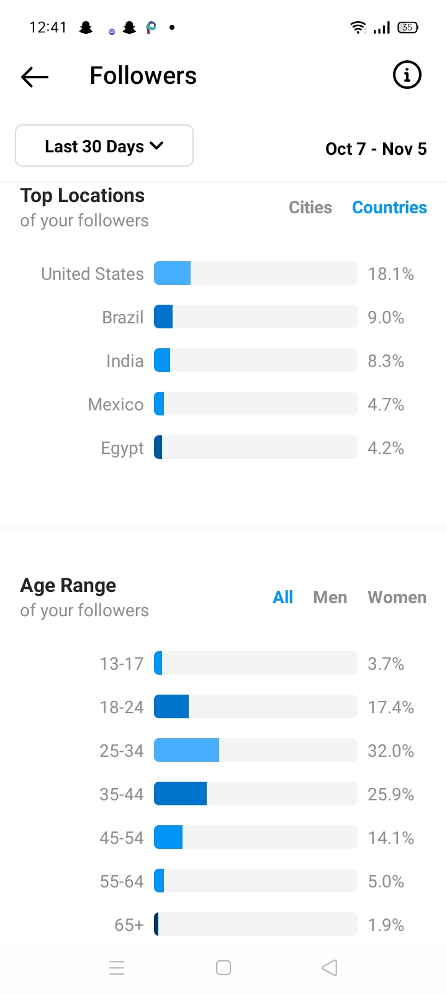Tap the 25-34 age range bar
This screenshot has width=447, height=995.
256,750
